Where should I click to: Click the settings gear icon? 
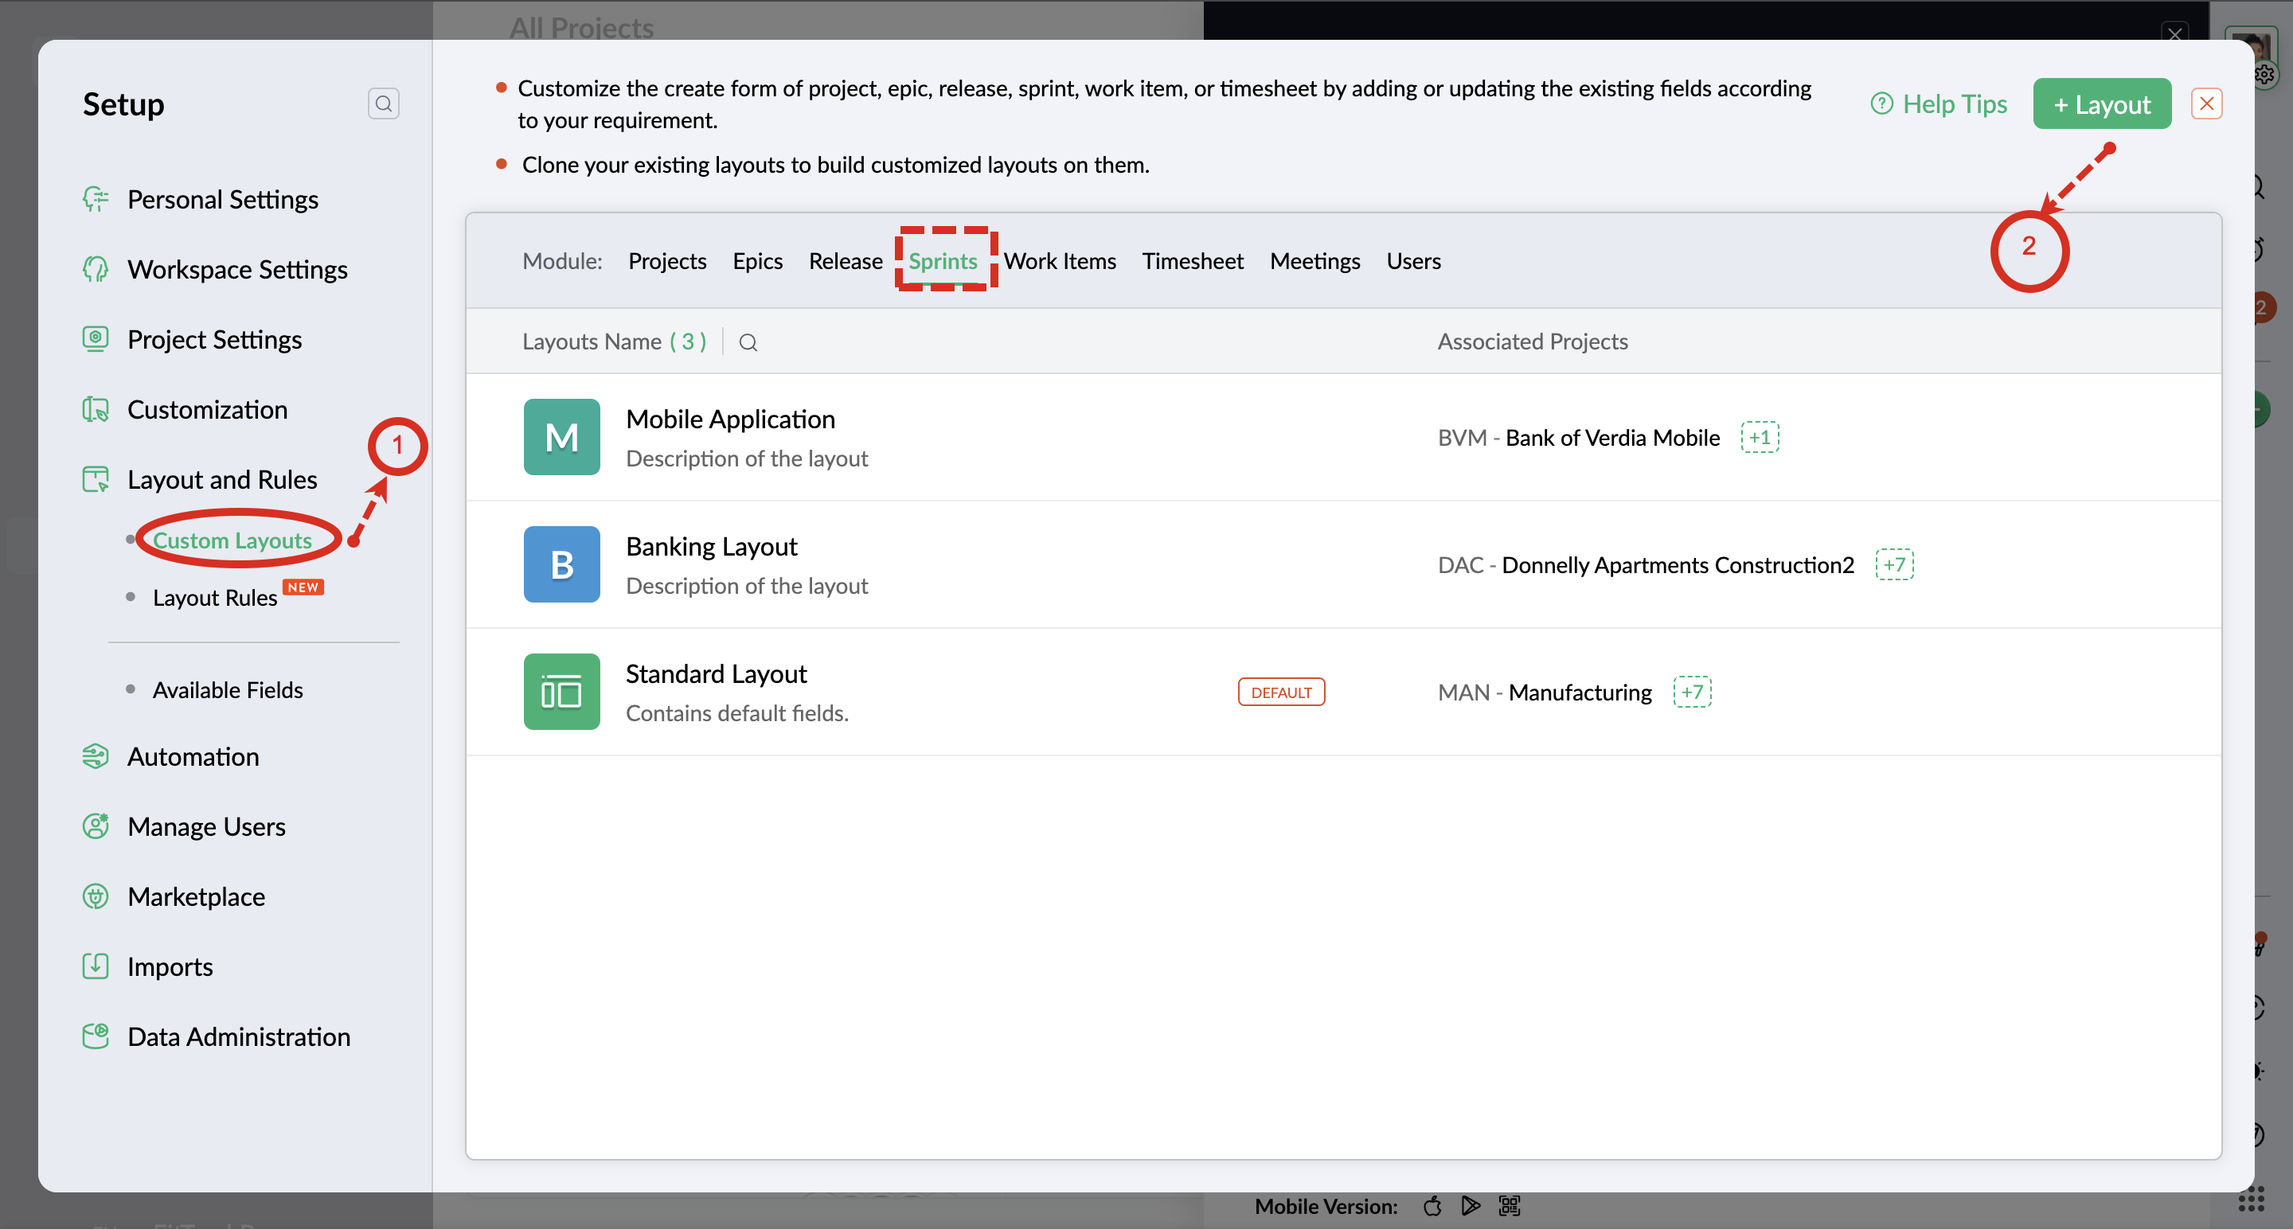click(x=2264, y=74)
